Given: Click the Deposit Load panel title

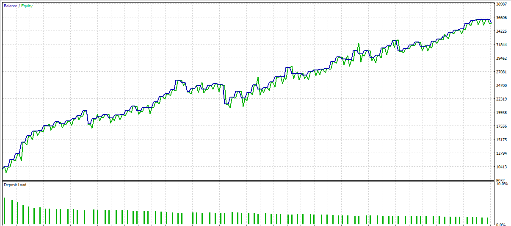Looking at the screenshot, I should coord(15,184).
